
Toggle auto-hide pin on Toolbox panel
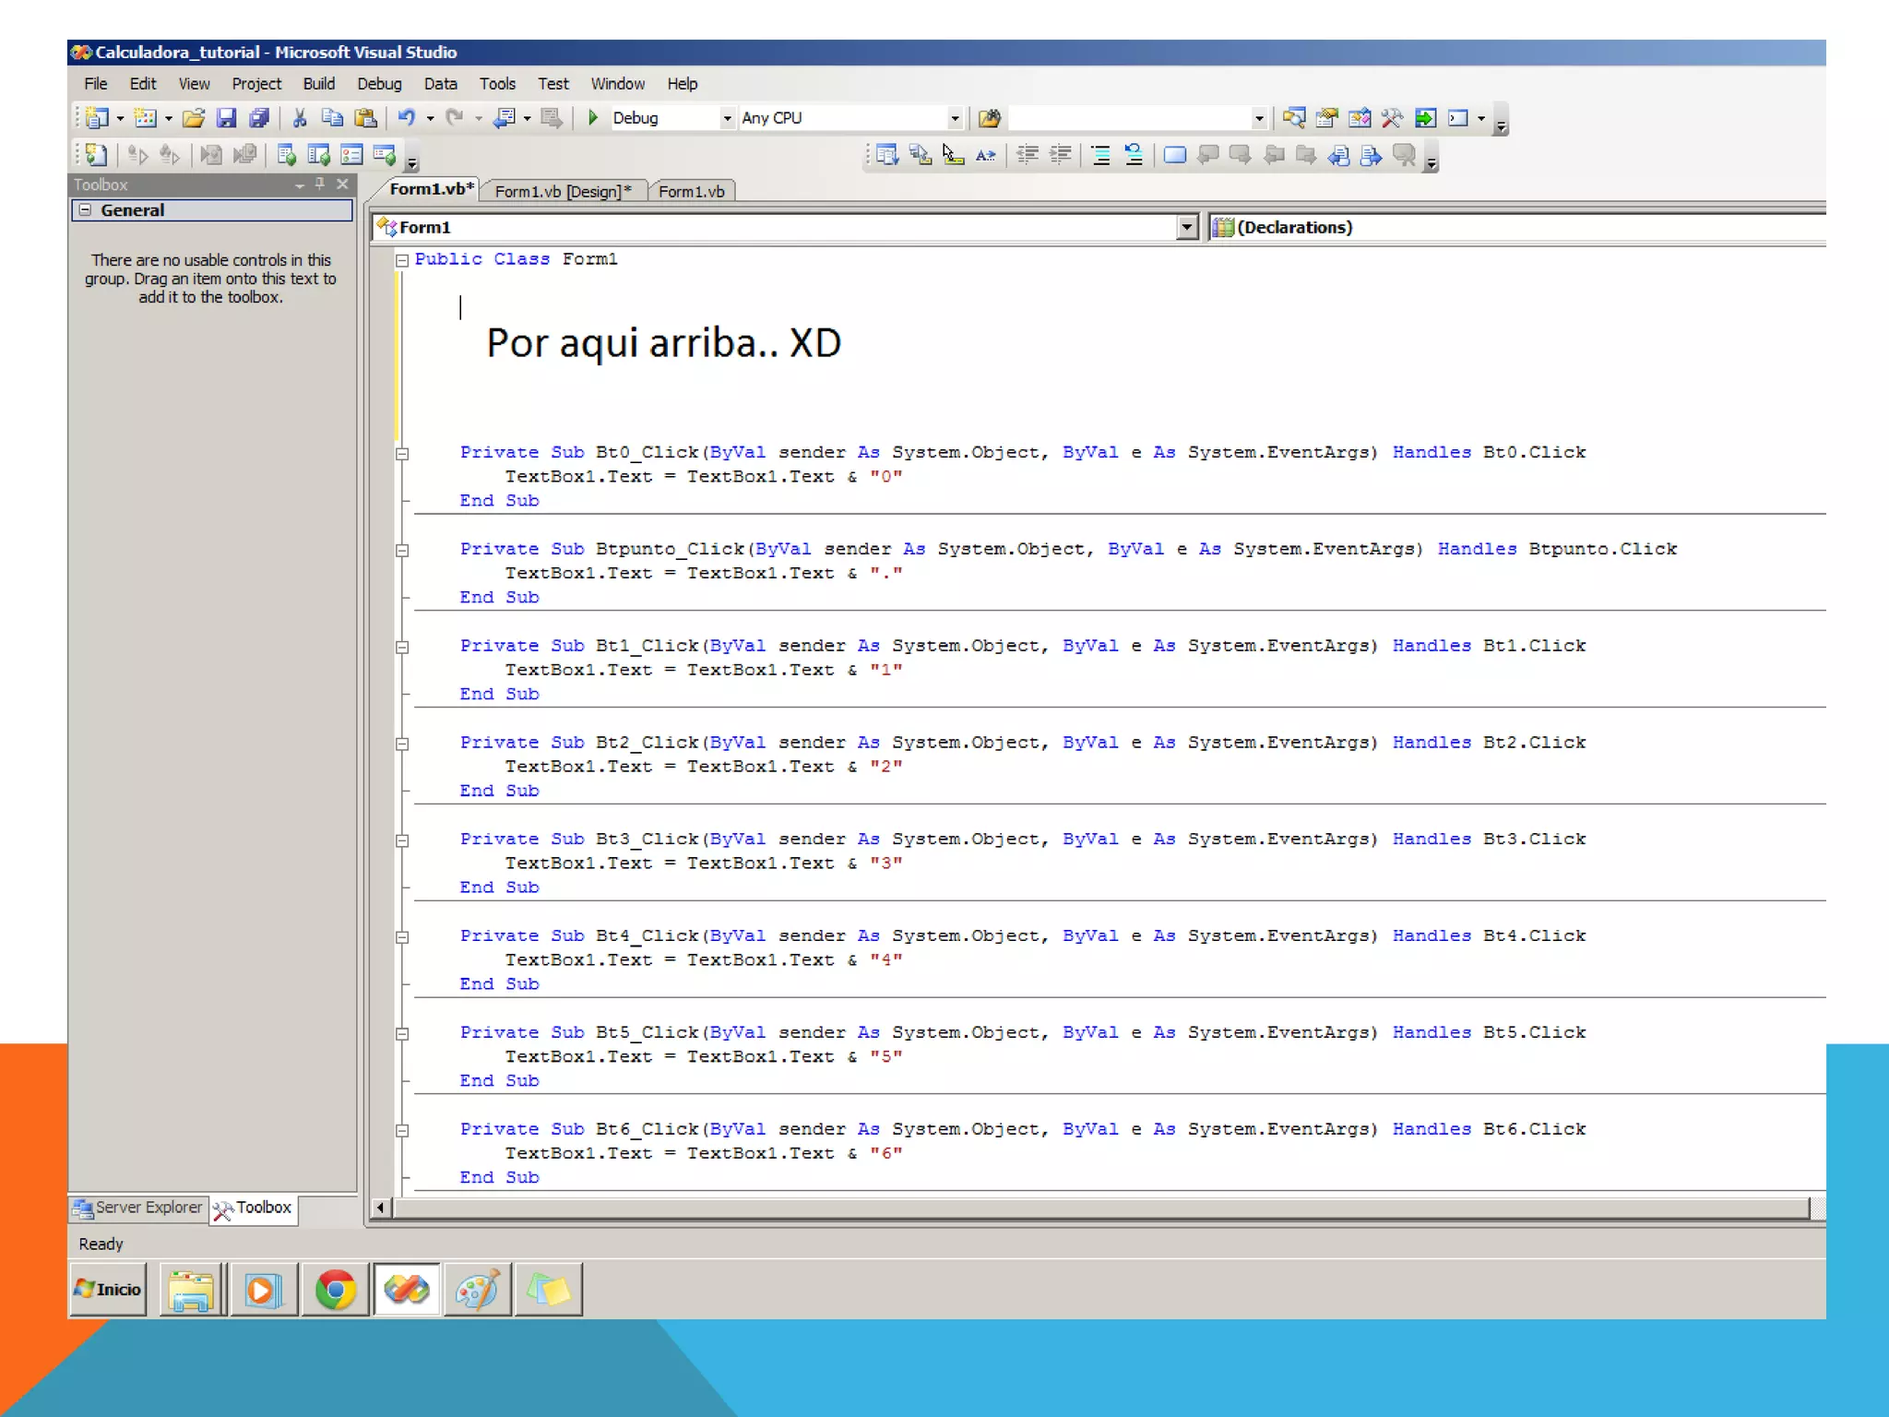point(320,184)
